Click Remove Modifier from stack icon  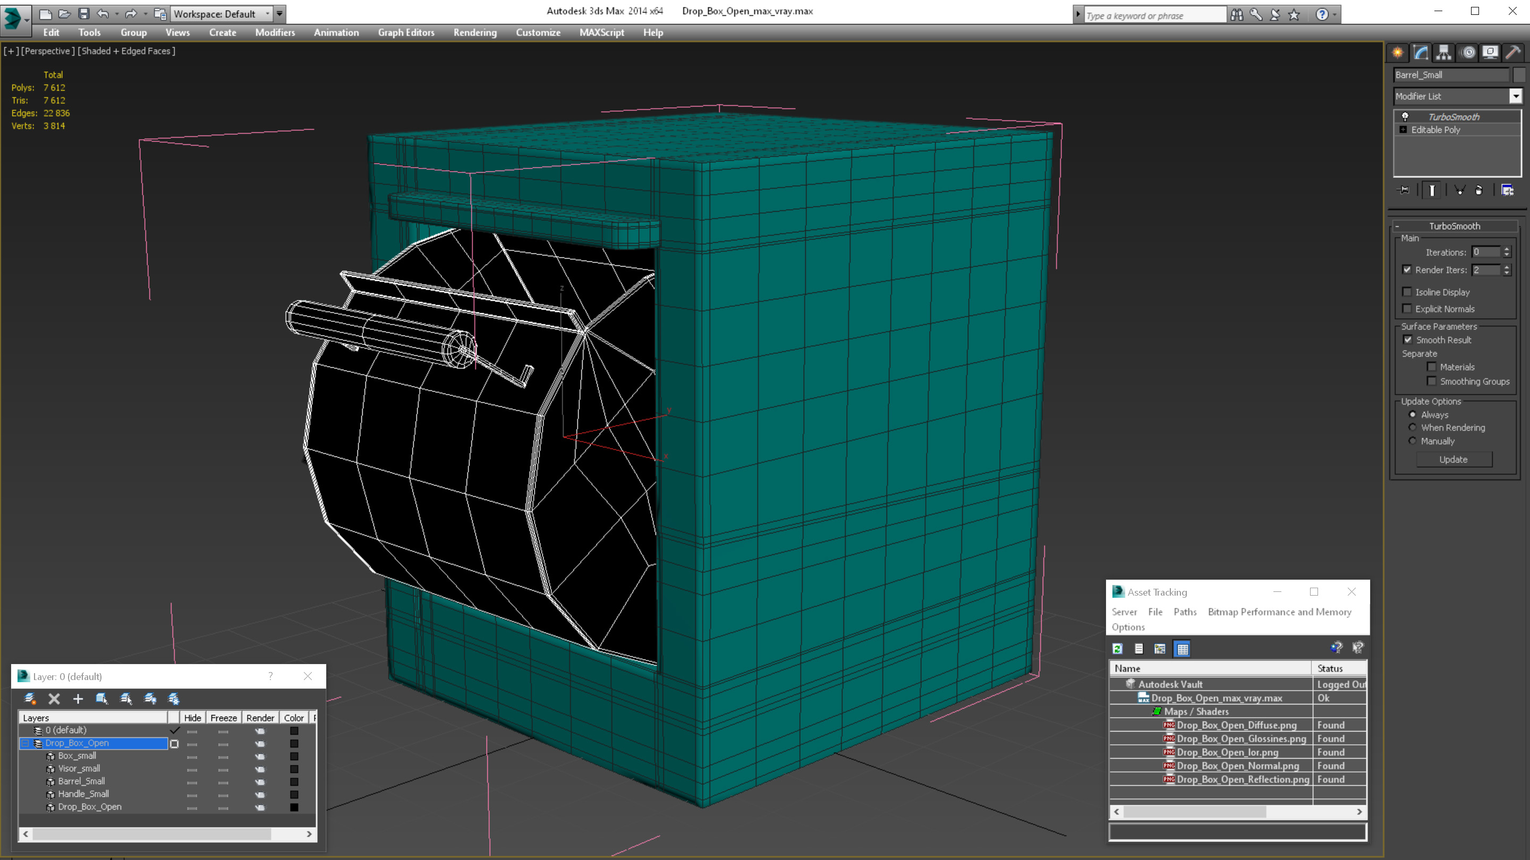(1479, 190)
